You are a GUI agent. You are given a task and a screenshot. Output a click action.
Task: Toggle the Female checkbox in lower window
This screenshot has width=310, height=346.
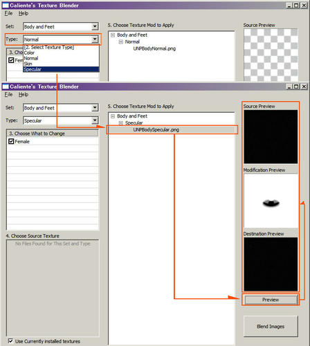pos(11,141)
